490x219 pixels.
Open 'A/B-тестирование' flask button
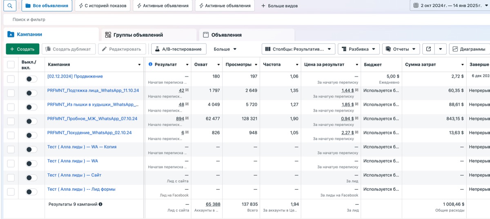coord(179,49)
